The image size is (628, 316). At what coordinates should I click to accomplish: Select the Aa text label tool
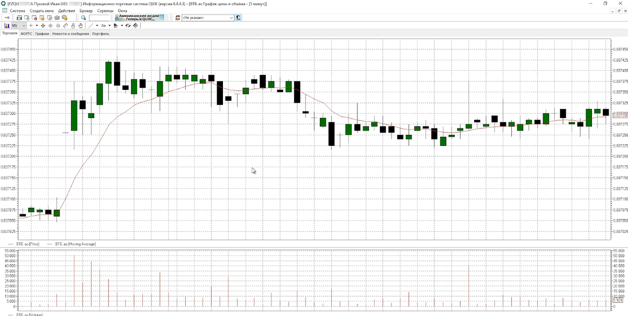tap(103, 25)
